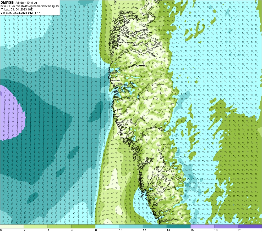The image size is (262, 232).
Task: Click the legend scale label '20'
Action: point(240,230)
